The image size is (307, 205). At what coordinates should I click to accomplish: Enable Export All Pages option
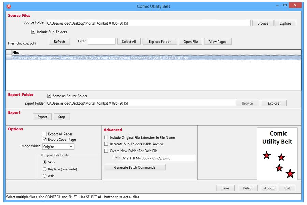pyautogui.click(x=45, y=134)
